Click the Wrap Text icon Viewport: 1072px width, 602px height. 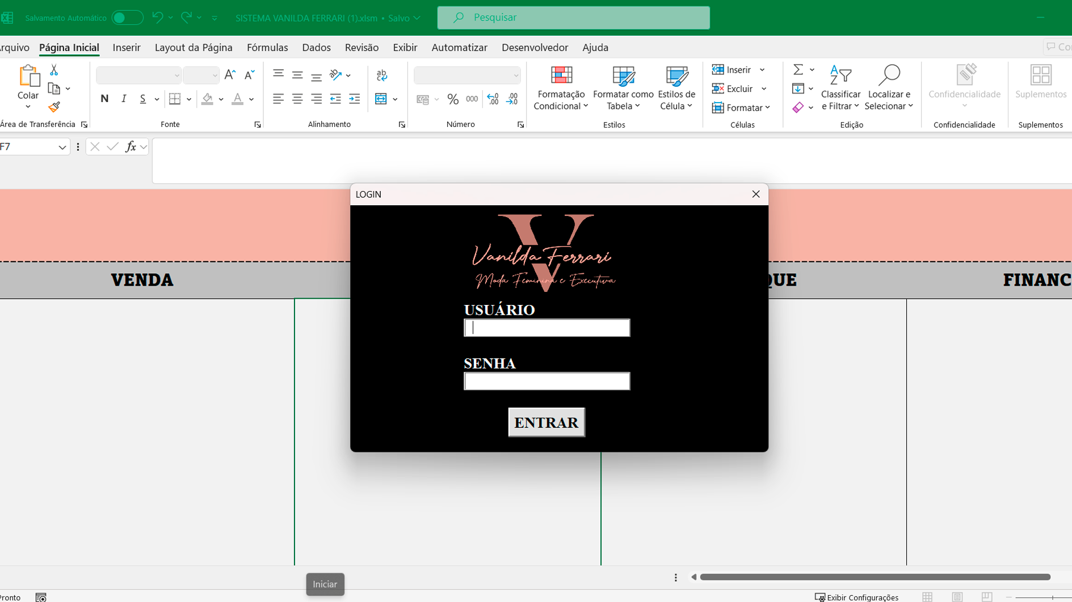click(382, 75)
